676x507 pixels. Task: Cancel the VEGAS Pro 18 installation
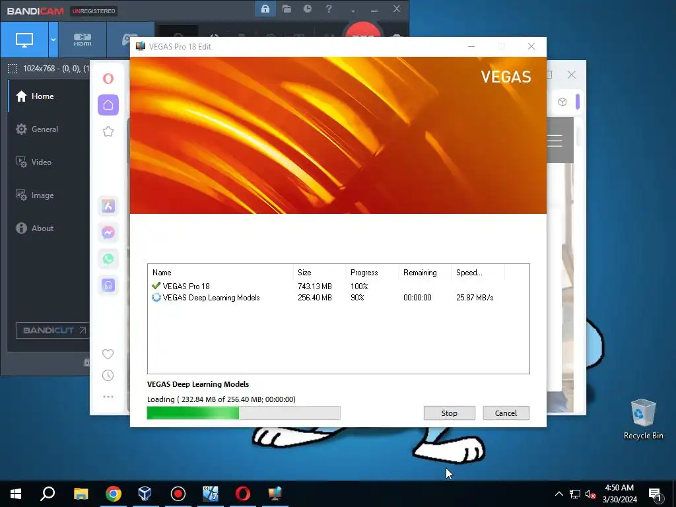pos(506,413)
